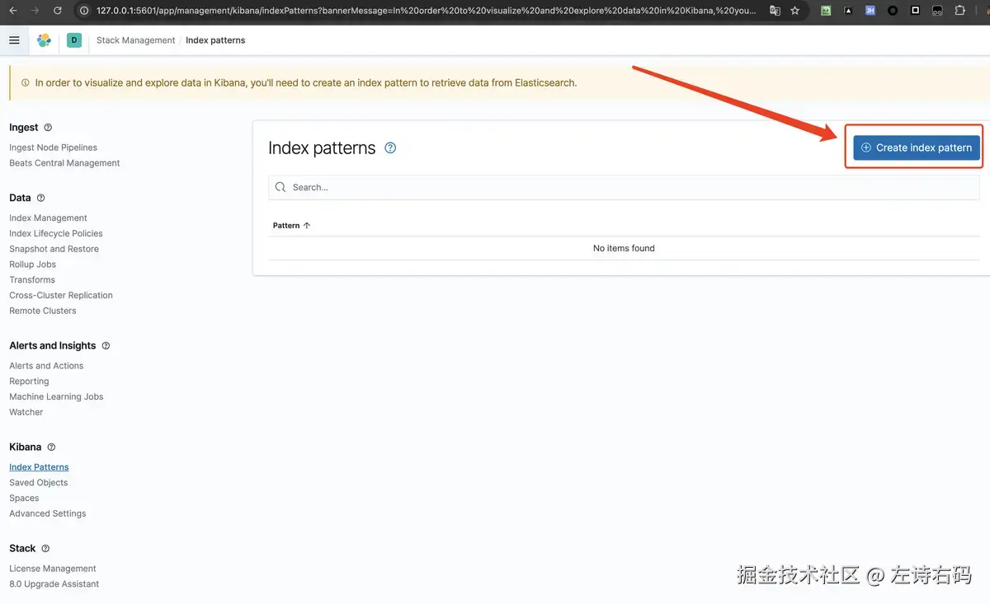
Task: Go forward with the browser forward arrow
Action: coord(35,11)
